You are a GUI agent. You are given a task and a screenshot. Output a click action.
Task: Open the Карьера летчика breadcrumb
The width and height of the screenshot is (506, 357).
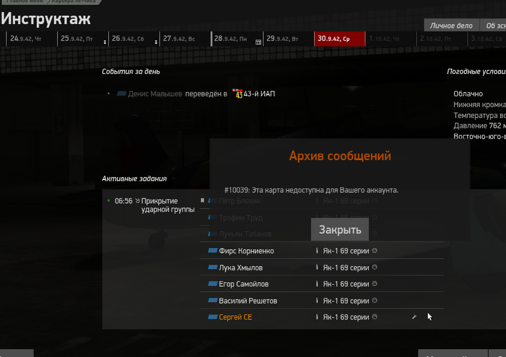tap(73, 2)
